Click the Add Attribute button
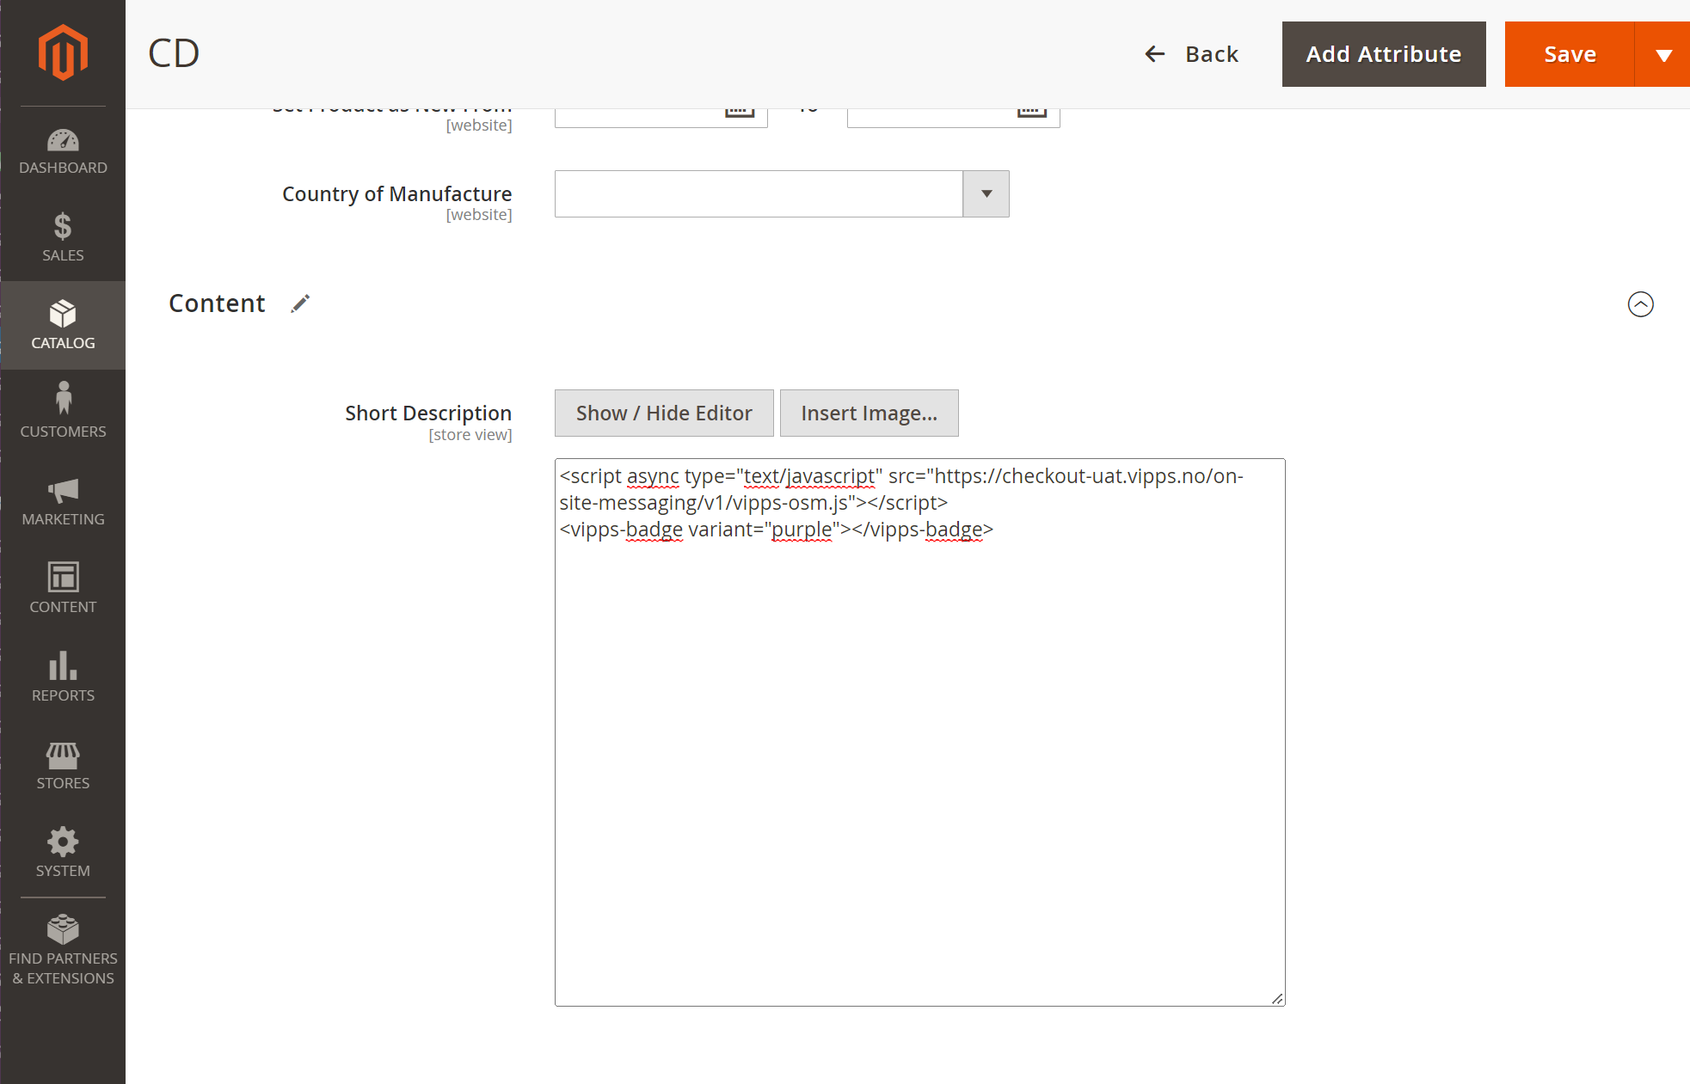1690x1084 pixels. pyautogui.click(x=1382, y=53)
